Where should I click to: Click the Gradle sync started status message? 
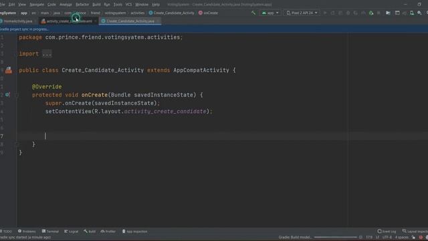[25, 238]
